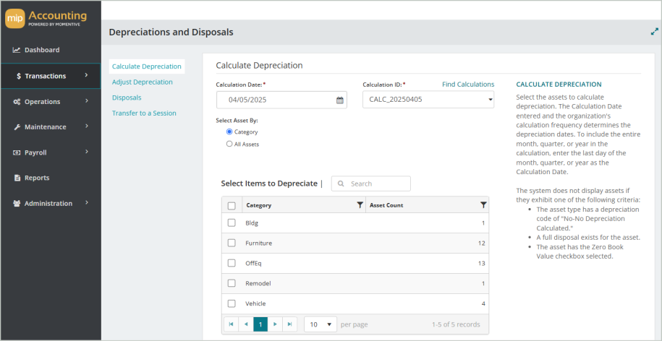Click the Bldg category name

(252, 223)
